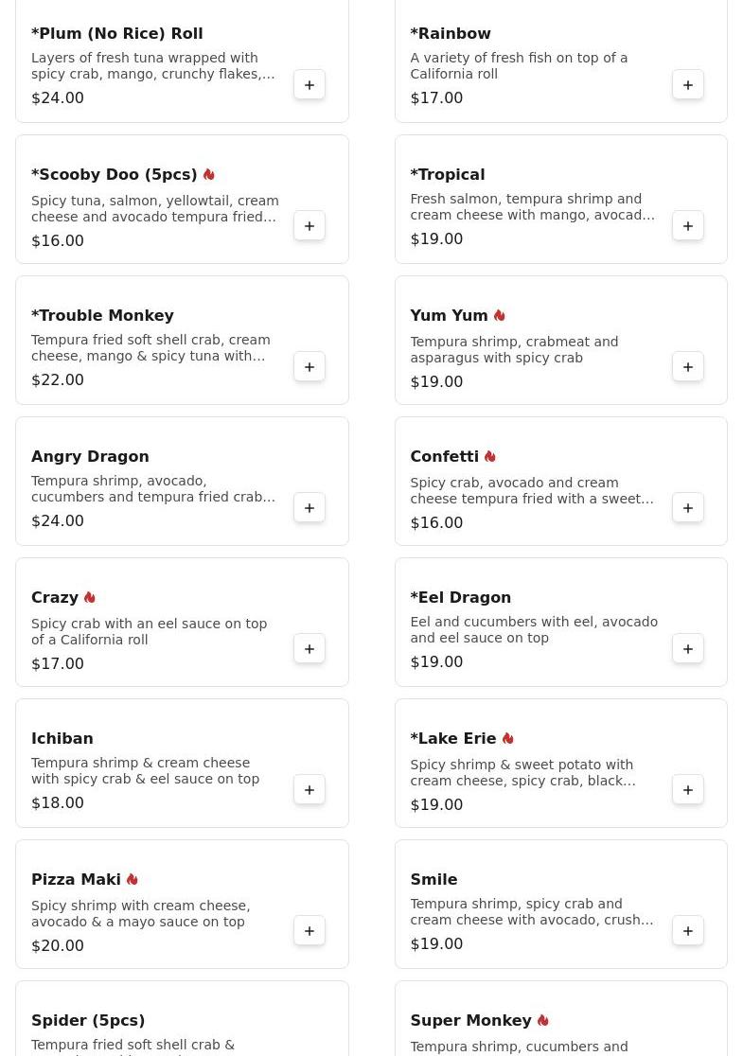This screenshot has width=743, height=1056.
Task: Click plus button for Scooby Doo (5pcs)
Action: click(x=310, y=226)
